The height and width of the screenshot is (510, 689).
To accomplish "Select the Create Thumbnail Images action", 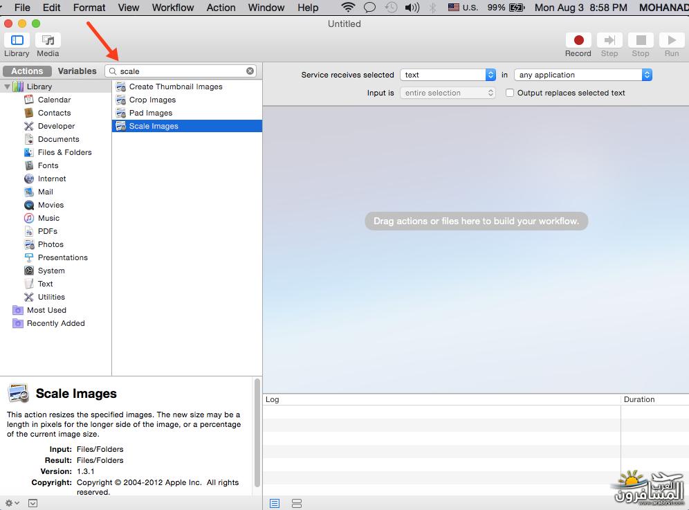I will (x=187, y=86).
